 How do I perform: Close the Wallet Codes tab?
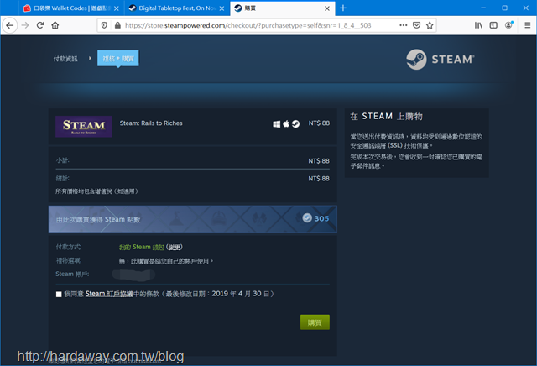[117, 8]
